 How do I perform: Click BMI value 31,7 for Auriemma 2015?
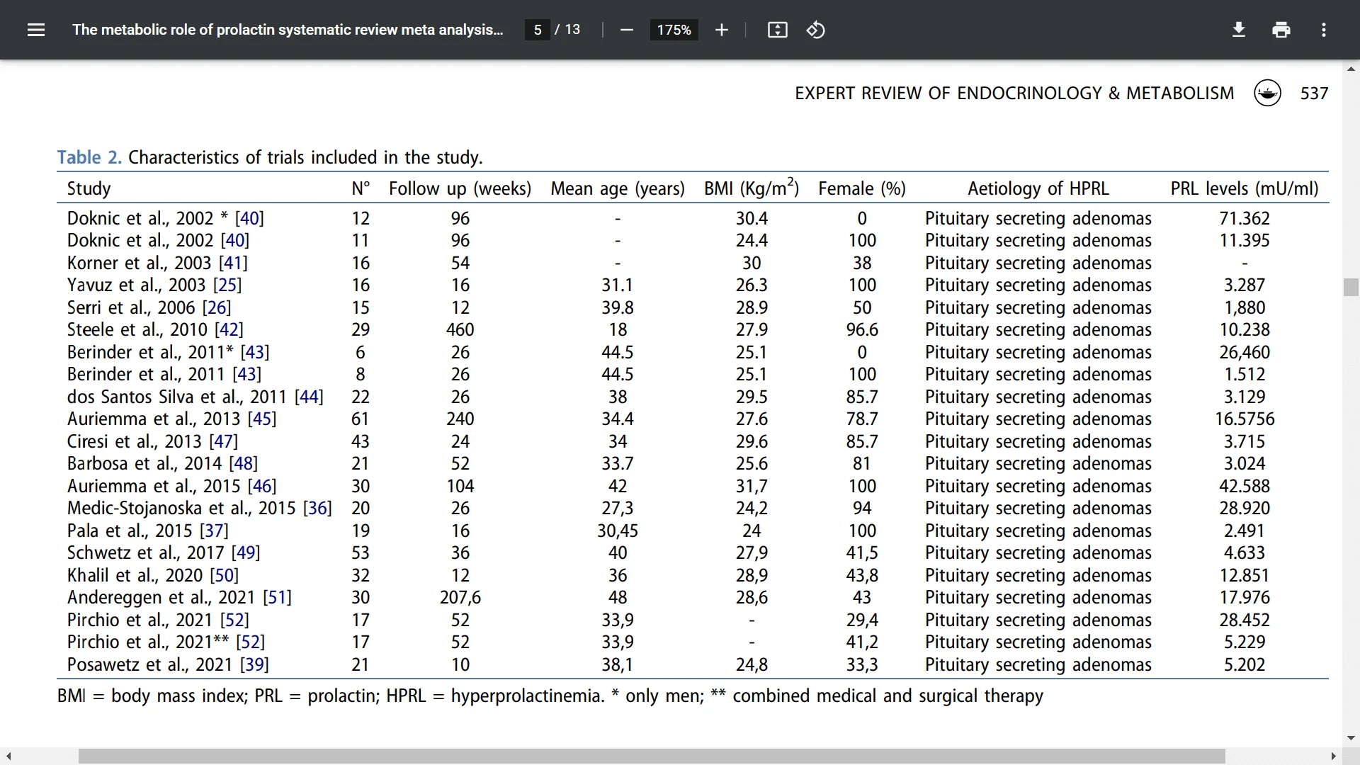point(752,486)
